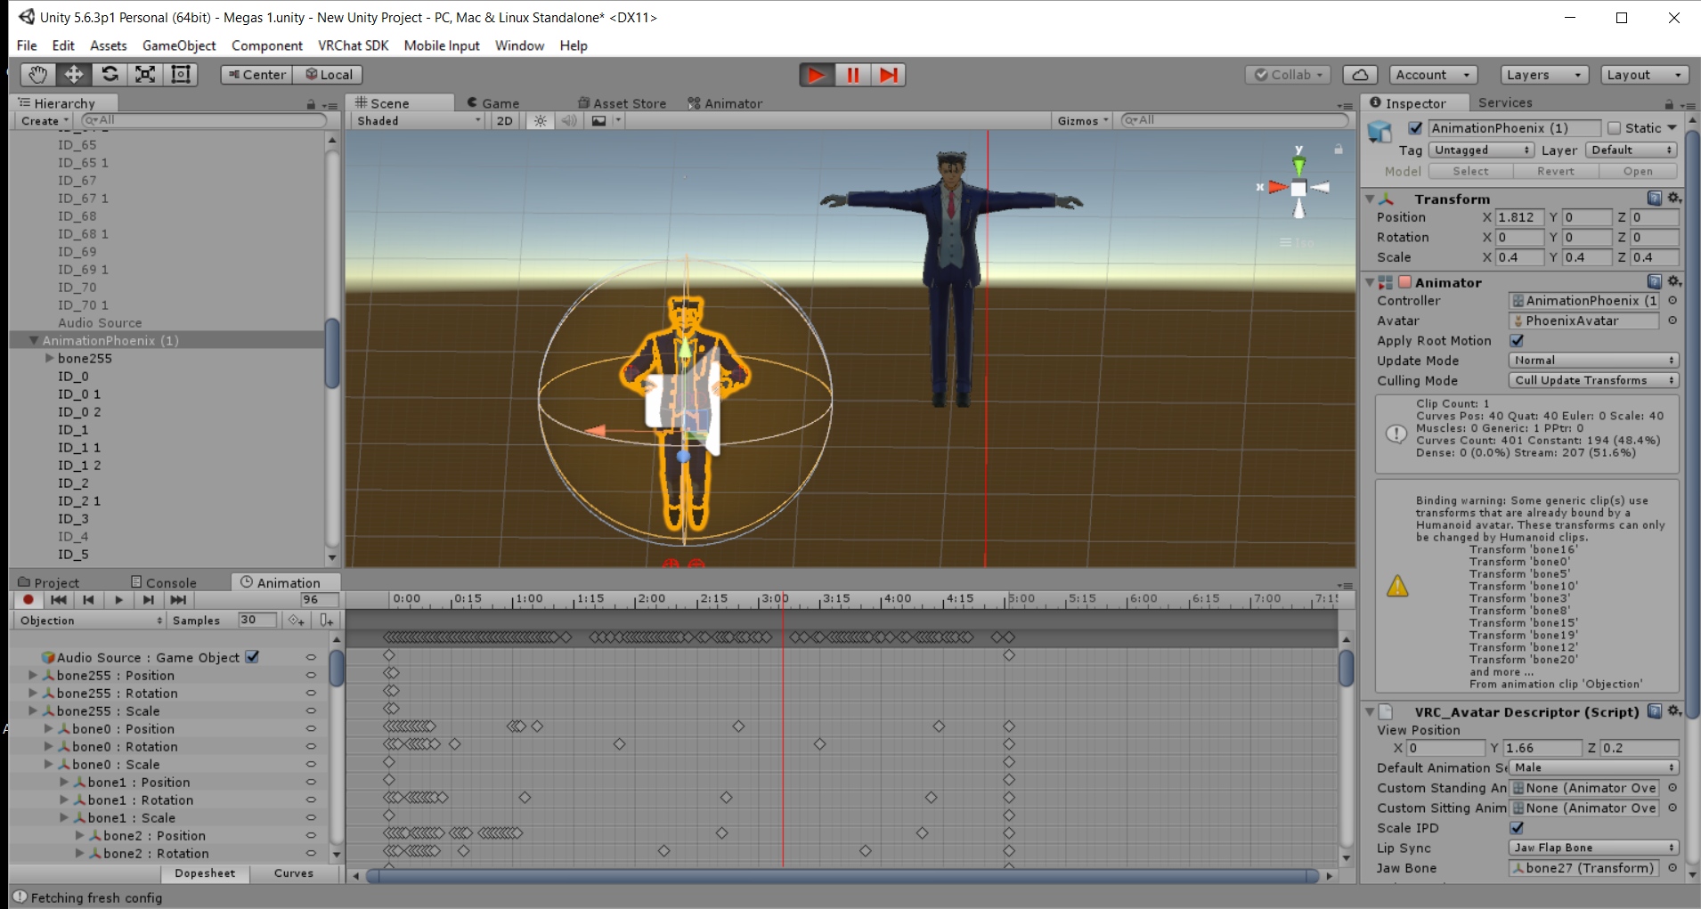Switch animation view to Curves
The width and height of the screenshot is (1701, 909).
pyautogui.click(x=294, y=873)
